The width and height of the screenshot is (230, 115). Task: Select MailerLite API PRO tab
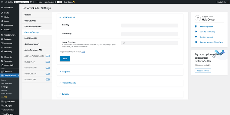pos(37,74)
